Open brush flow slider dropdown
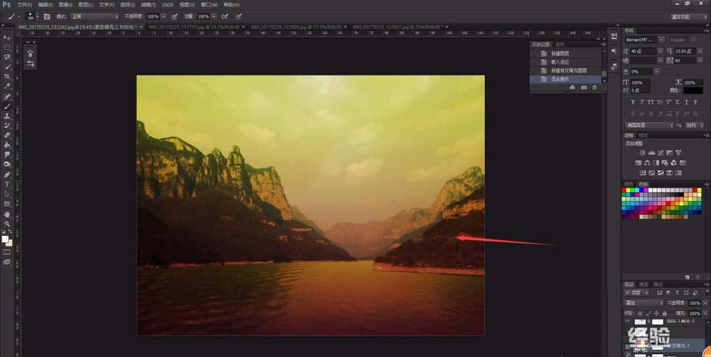Image resolution: width=711 pixels, height=357 pixels. pos(213,16)
